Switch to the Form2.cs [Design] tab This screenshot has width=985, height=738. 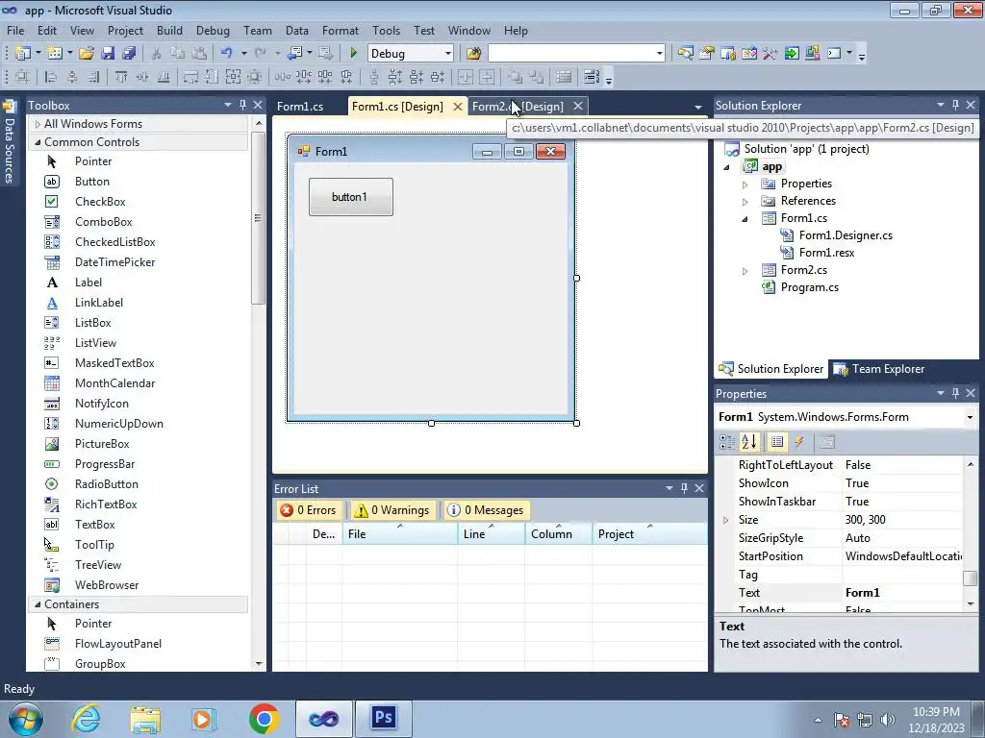518,106
